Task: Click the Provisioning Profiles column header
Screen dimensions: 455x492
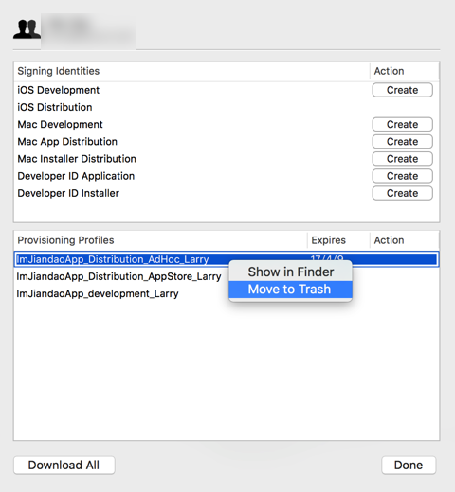Action: point(160,240)
